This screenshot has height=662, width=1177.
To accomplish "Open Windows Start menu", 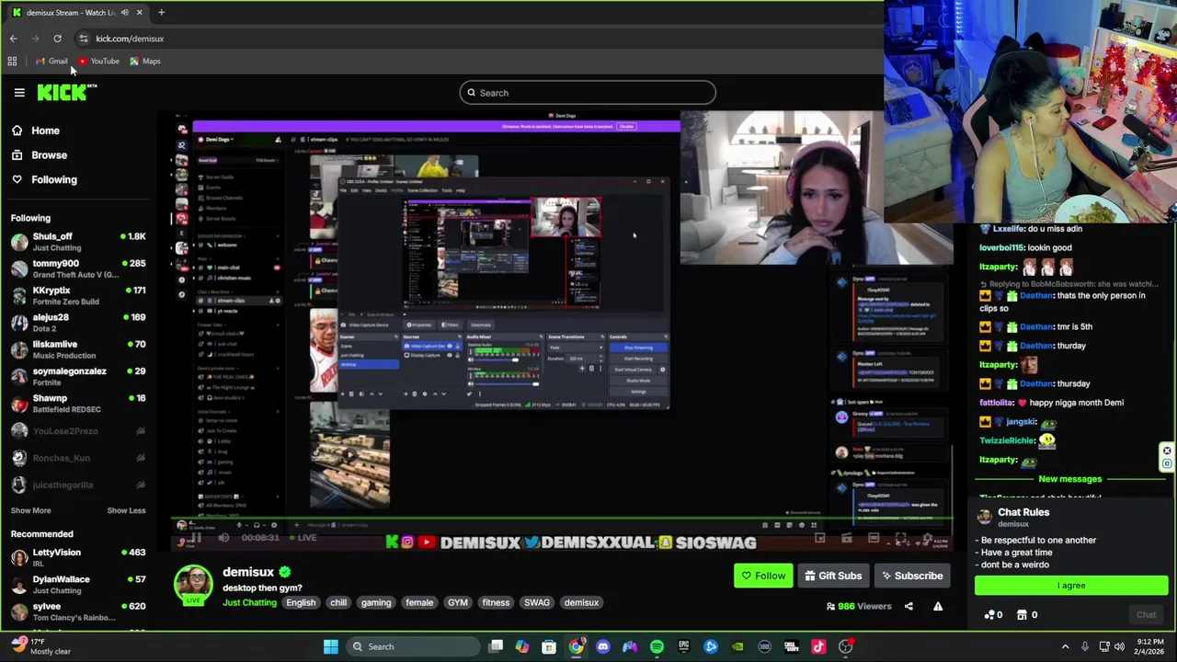I will [x=331, y=646].
